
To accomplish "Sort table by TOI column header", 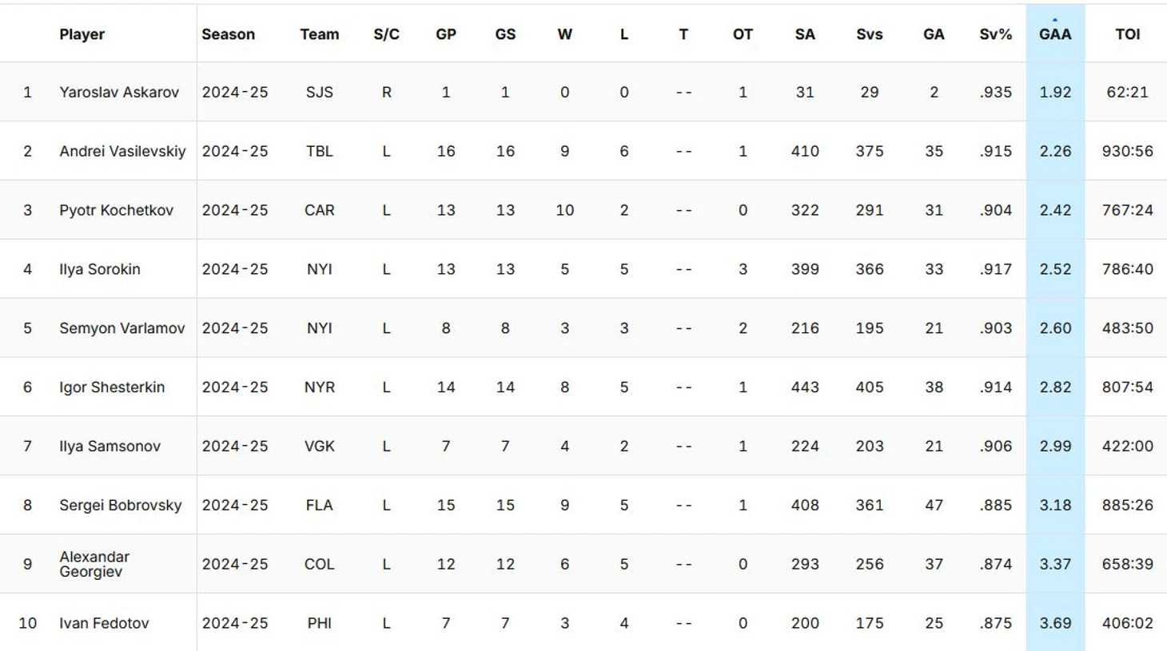I will point(1127,34).
